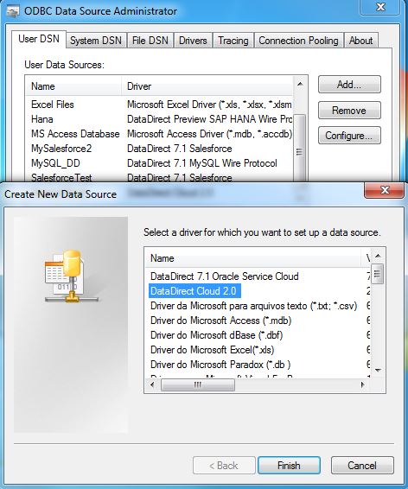Sort user data sources by Name column
Image resolution: width=408 pixels, height=489 pixels.
click(x=73, y=86)
